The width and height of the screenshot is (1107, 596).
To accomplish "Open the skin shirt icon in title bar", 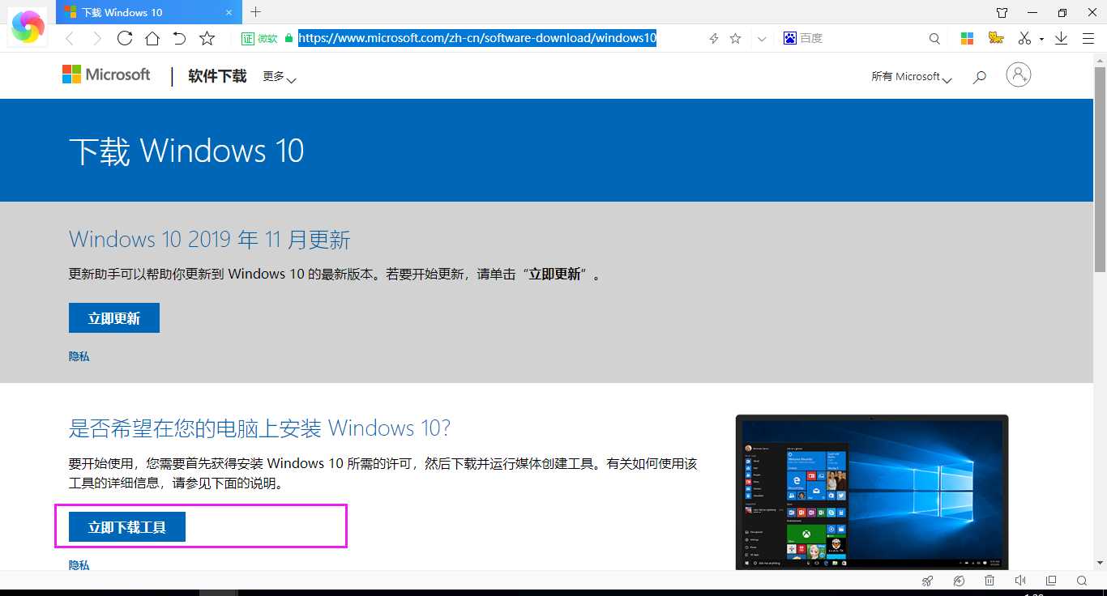I will (x=1002, y=12).
